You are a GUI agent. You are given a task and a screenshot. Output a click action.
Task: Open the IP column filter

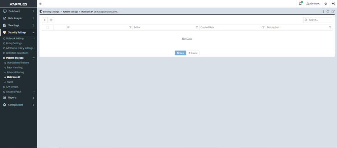[x=130, y=28]
